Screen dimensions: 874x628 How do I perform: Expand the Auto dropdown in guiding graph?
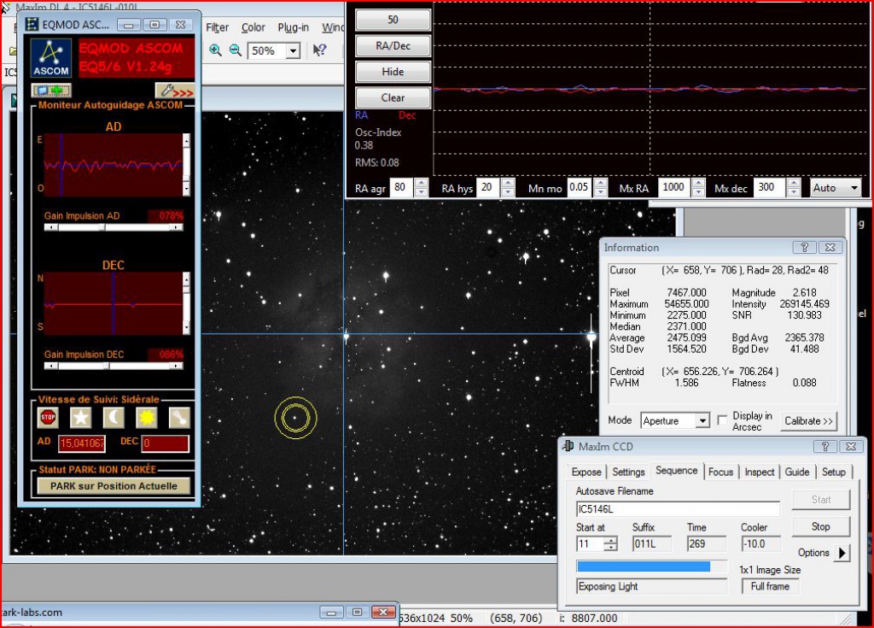point(851,188)
